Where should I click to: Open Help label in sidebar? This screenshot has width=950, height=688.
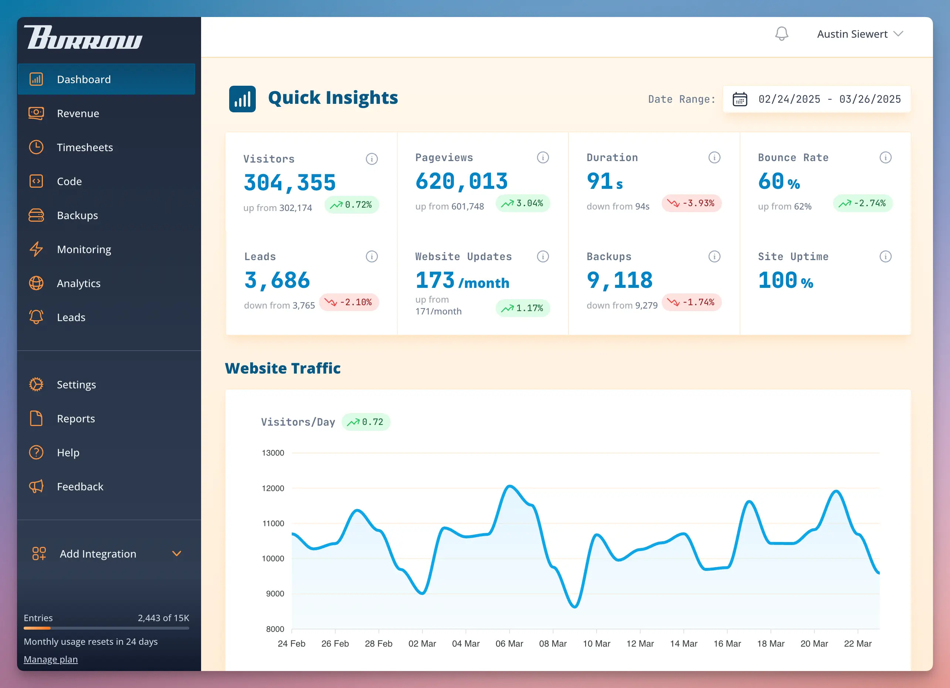click(68, 452)
